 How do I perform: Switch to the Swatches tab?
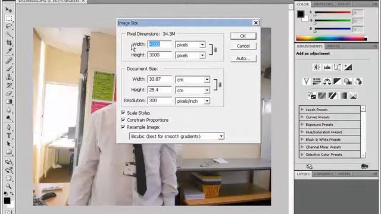point(323,4)
